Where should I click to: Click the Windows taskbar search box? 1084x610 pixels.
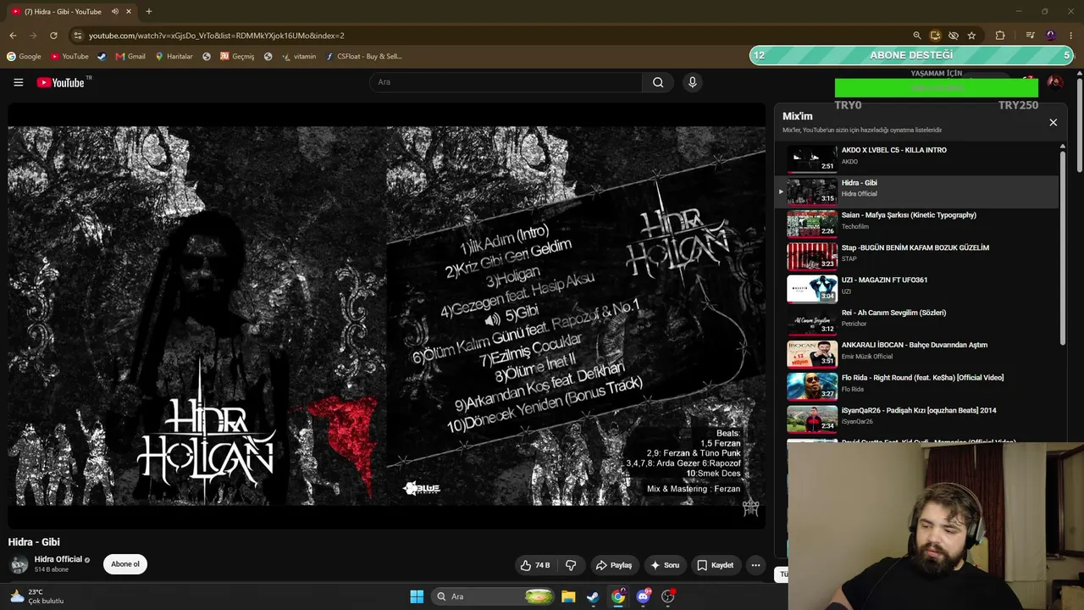(494, 596)
